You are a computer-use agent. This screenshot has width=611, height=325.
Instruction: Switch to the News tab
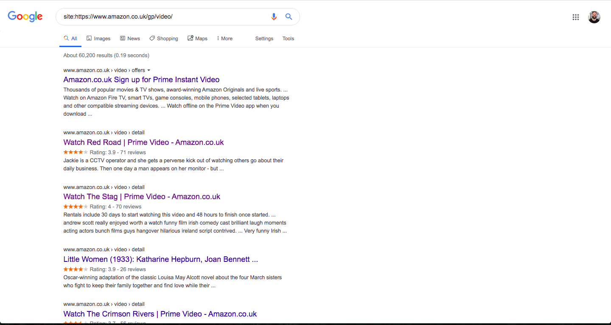pos(130,39)
